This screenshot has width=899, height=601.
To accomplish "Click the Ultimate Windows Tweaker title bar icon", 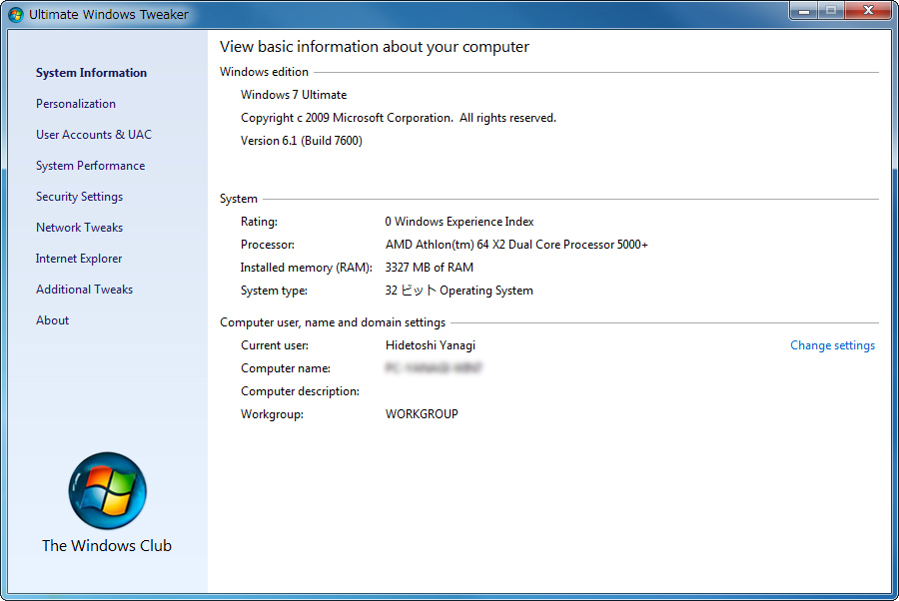I will [x=16, y=14].
